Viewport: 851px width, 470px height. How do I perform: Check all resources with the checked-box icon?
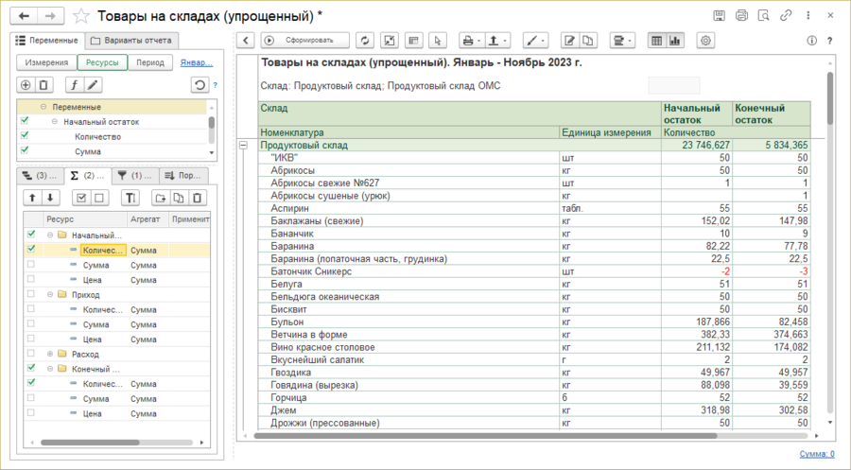81,198
